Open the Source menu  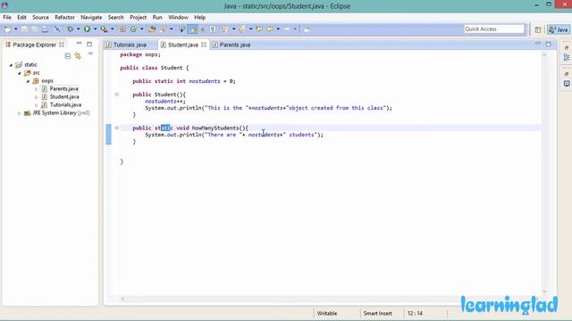pos(40,17)
